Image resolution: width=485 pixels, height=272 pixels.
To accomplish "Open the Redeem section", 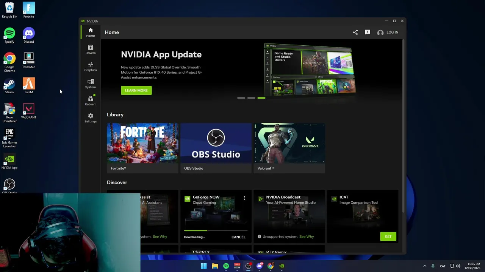I will (x=90, y=101).
